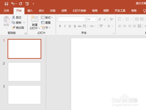Screen dimensions: 146x110
Task: Expand numbering dropdown arrow
Action: click(131, 19)
